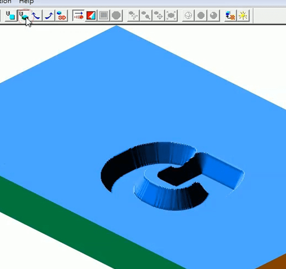Click the arrow with red target icon
The image size is (286, 269).
(78, 15)
